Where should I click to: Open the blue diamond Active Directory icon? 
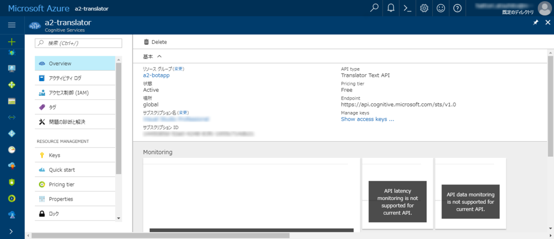coord(12,134)
